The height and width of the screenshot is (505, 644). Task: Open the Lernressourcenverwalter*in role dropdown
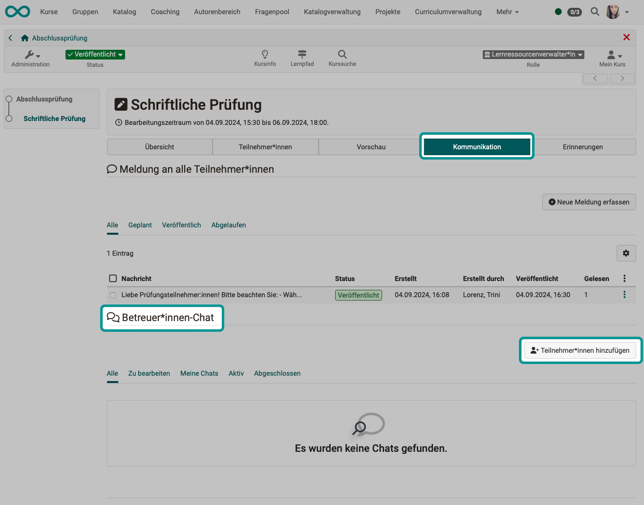click(533, 54)
